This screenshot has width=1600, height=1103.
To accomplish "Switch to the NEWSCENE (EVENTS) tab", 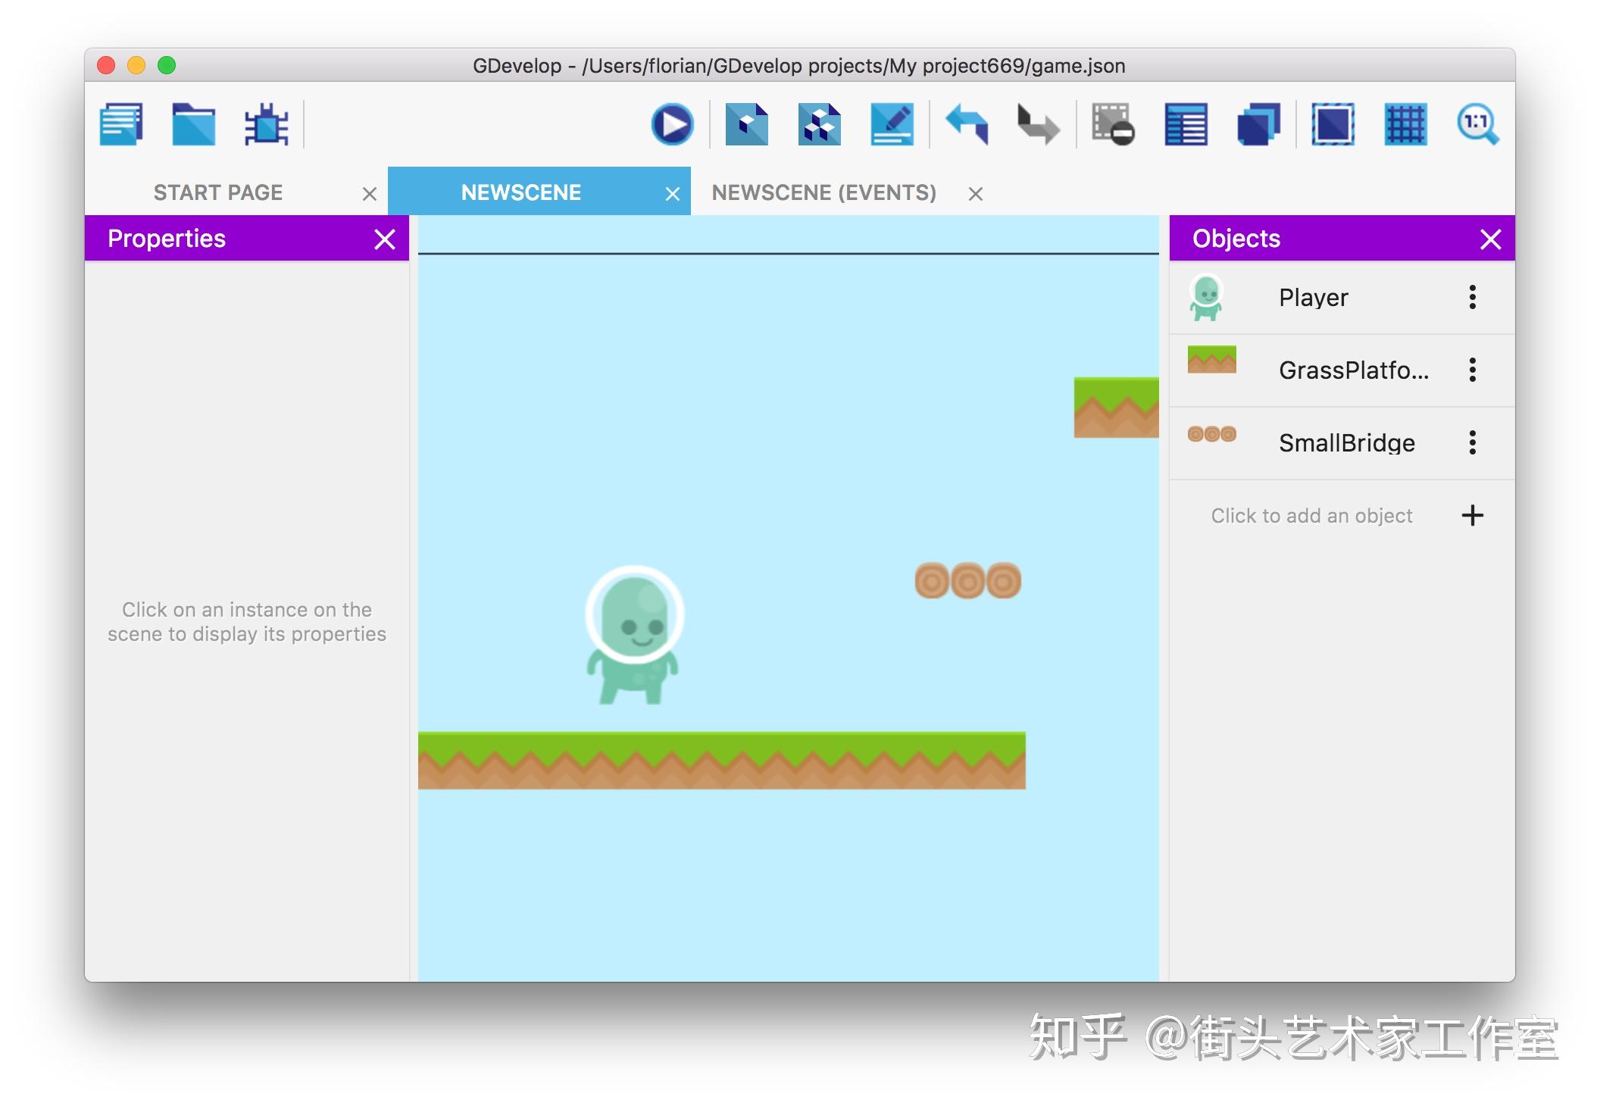I will 823,193.
